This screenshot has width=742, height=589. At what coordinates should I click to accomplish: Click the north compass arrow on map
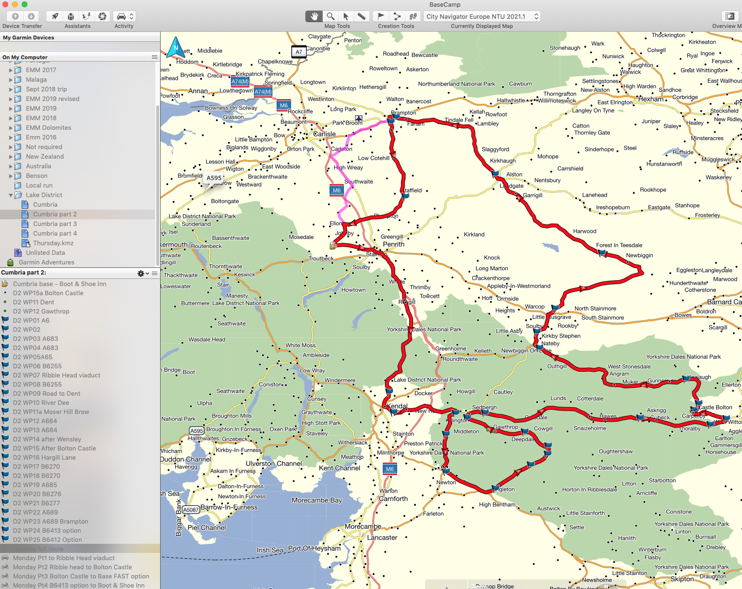click(x=176, y=48)
